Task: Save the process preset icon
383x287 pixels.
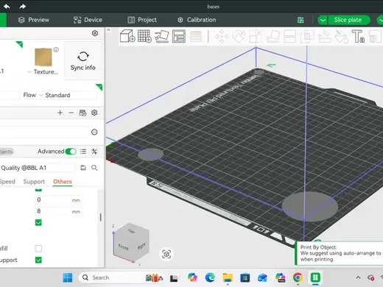Action: pos(83,168)
